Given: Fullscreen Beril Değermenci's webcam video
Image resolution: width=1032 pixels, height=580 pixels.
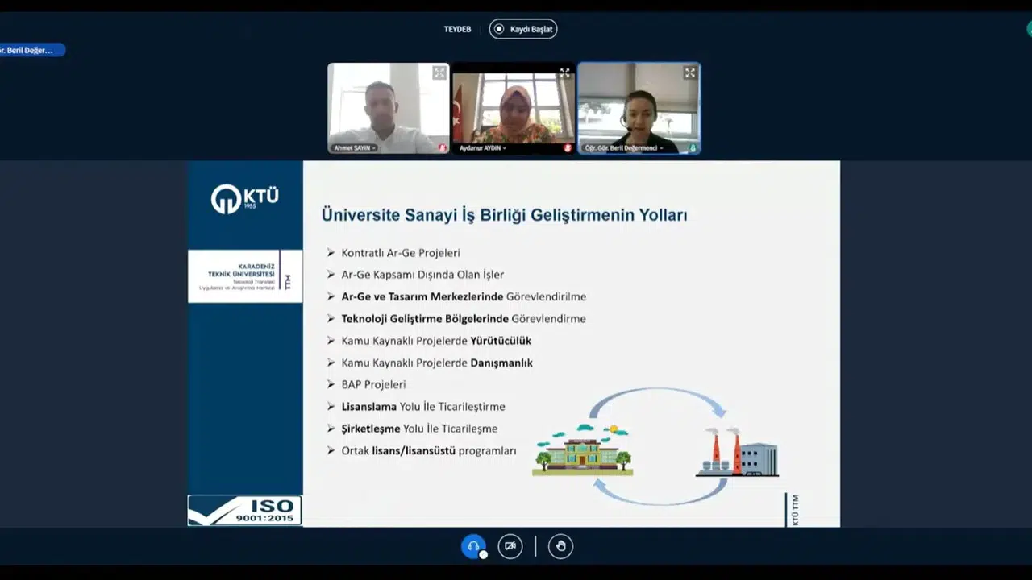Looking at the screenshot, I should (689, 73).
